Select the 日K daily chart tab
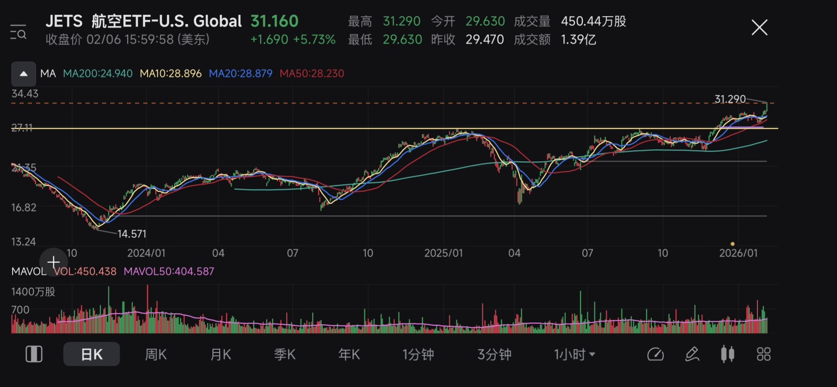The height and width of the screenshot is (387, 837). (92, 355)
